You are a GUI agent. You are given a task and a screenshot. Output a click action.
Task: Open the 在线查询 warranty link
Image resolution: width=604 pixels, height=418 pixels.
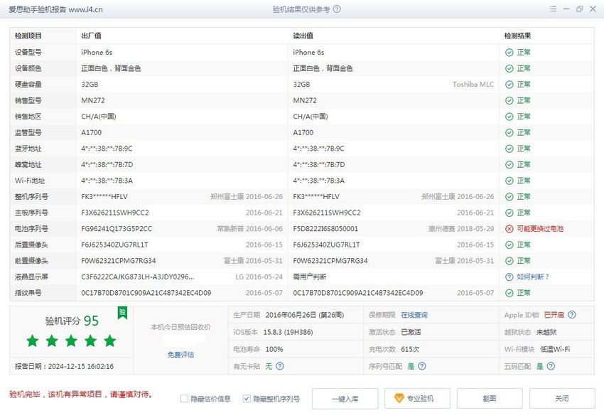coord(414,315)
